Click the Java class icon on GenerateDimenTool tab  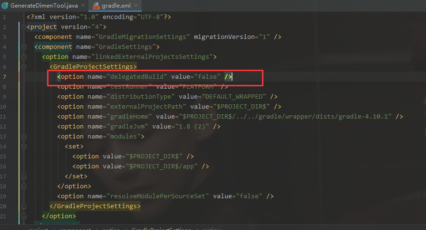[x=5, y=5]
